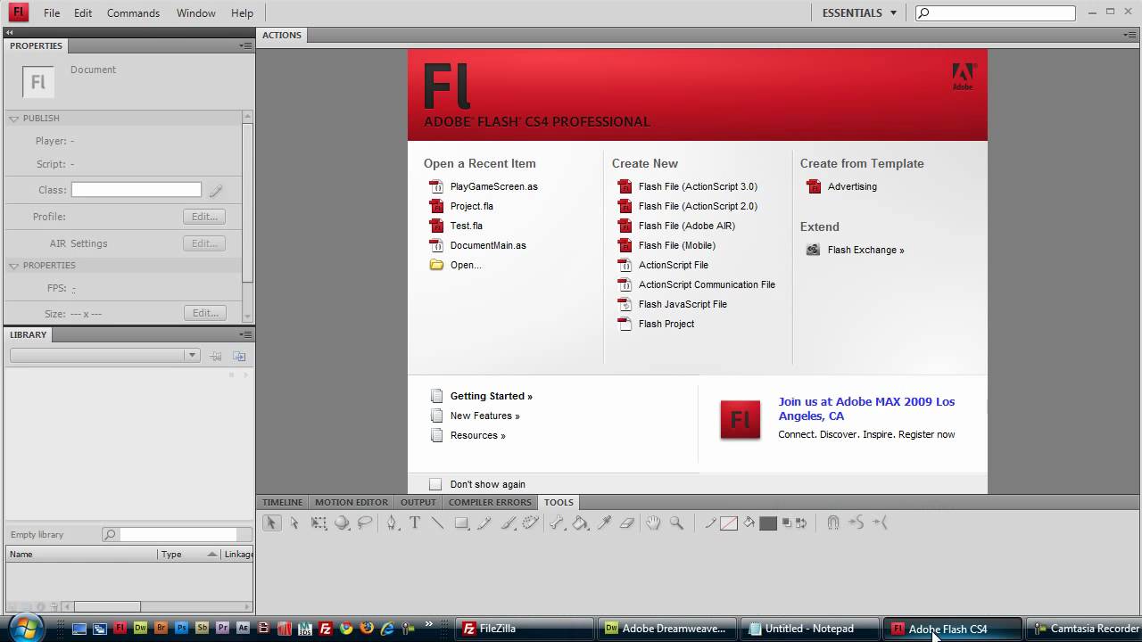This screenshot has height=642, width=1142.
Task: Open the Properties panel options menu
Action: pos(245,45)
